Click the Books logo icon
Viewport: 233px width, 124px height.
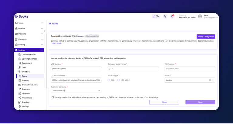point(16,16)
